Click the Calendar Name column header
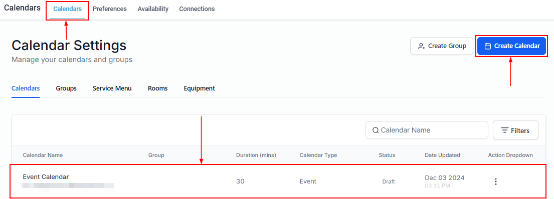Image resolution: width=554 pixels, height=199 pixels. click(x=43, y=155)
